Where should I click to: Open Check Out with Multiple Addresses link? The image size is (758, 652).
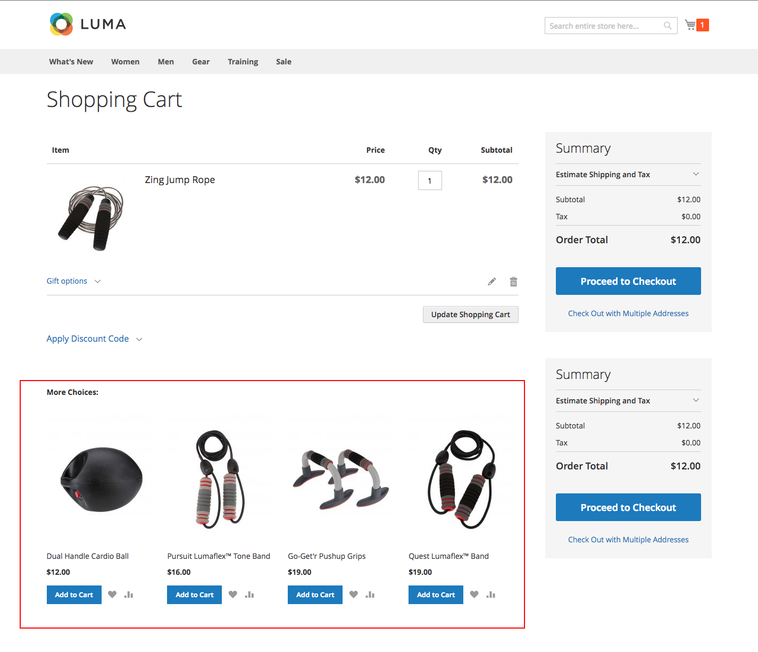click(x=628, y=313)
